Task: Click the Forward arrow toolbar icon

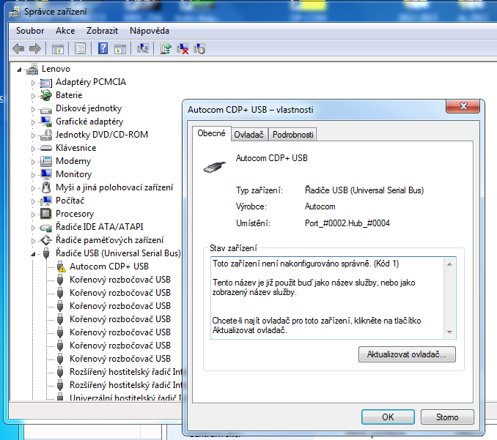Action: (35, 49)
